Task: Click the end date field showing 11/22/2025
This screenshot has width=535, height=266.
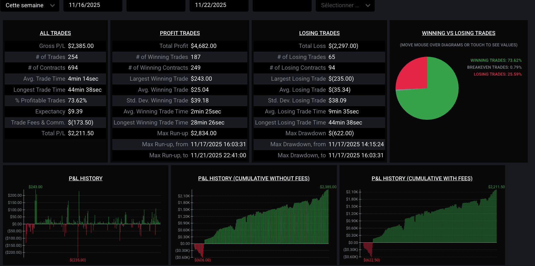Action: pyautogui.click(x=219, y=5)
